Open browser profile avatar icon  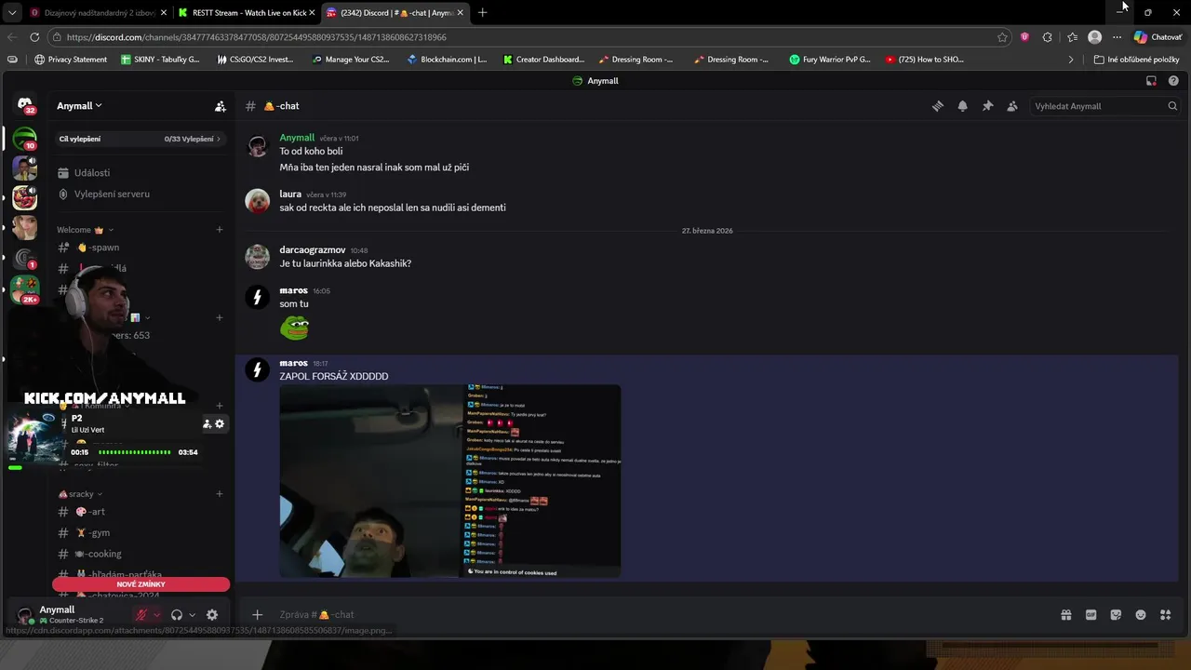pos(1095,37)
